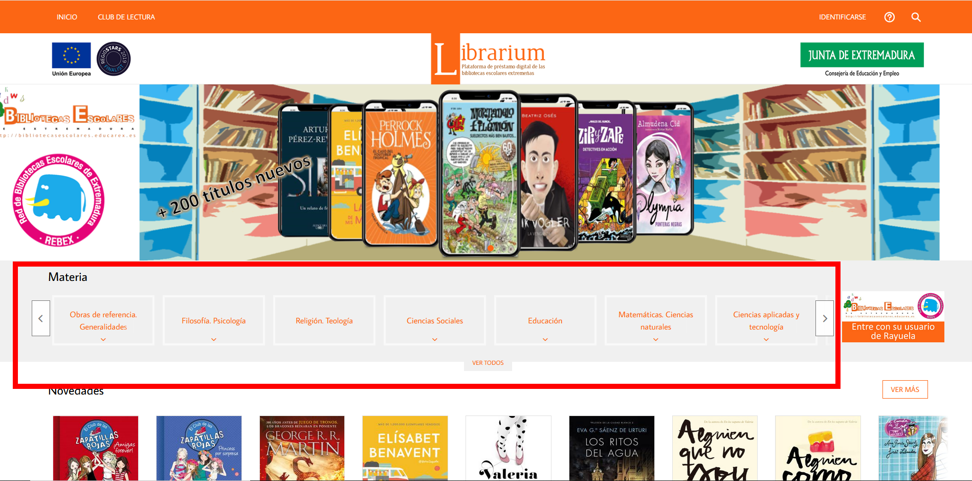Click the VER TODOS button
The image size is (972, 481).
point(488,363)
